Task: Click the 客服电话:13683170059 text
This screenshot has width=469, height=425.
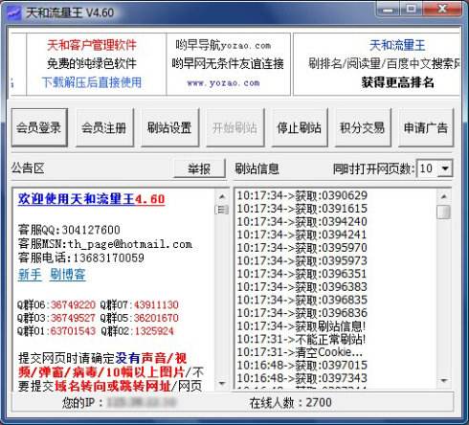Action: point(81,257)
